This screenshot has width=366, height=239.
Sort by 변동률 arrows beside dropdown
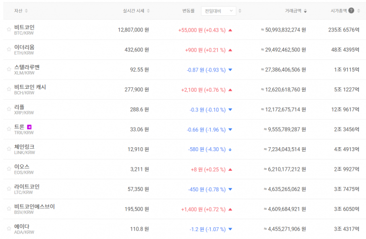[240, 11]
